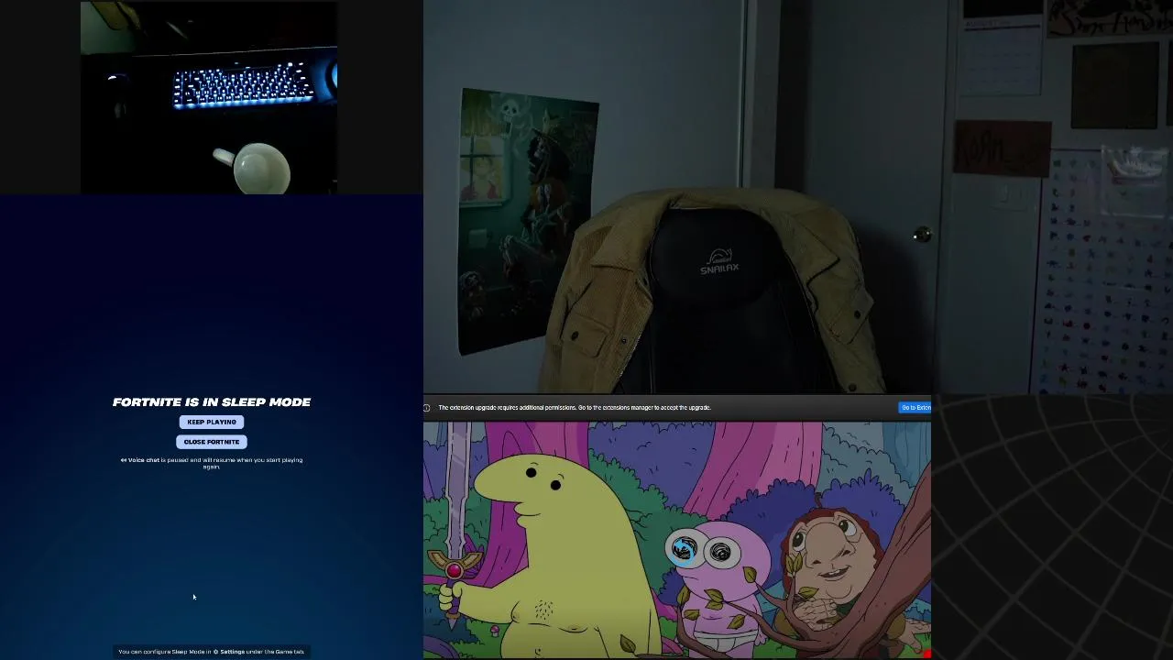Click the speaker icon beside Voice chat
Screen dimensions: 1173x660
[x=124, y=460]
